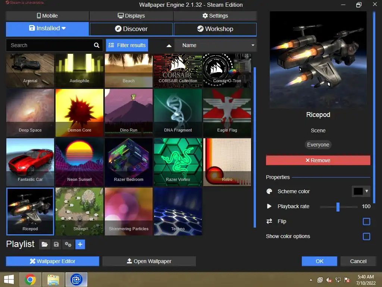Save the playlist with floppy icon
This screenshot has width=382, height=287.
(56, 244)
